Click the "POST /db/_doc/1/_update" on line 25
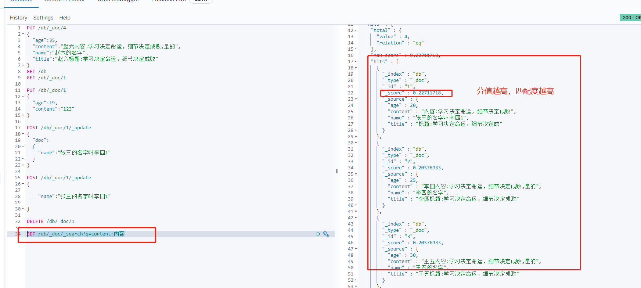641x288 pixels. click(x=59, y=178)
